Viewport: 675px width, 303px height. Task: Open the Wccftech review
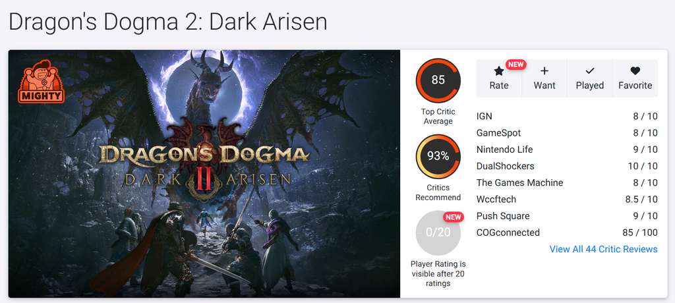[x=567, y=200]
